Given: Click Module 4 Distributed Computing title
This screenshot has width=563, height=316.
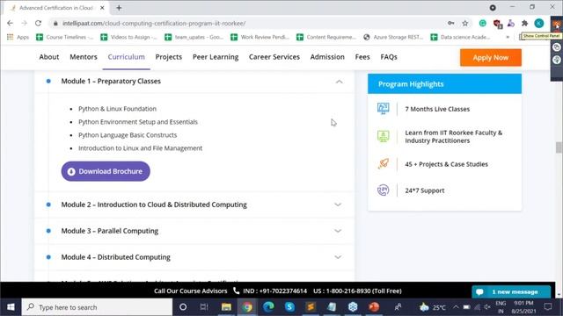Looking at the screenshot, I should [x=115, y=257].
